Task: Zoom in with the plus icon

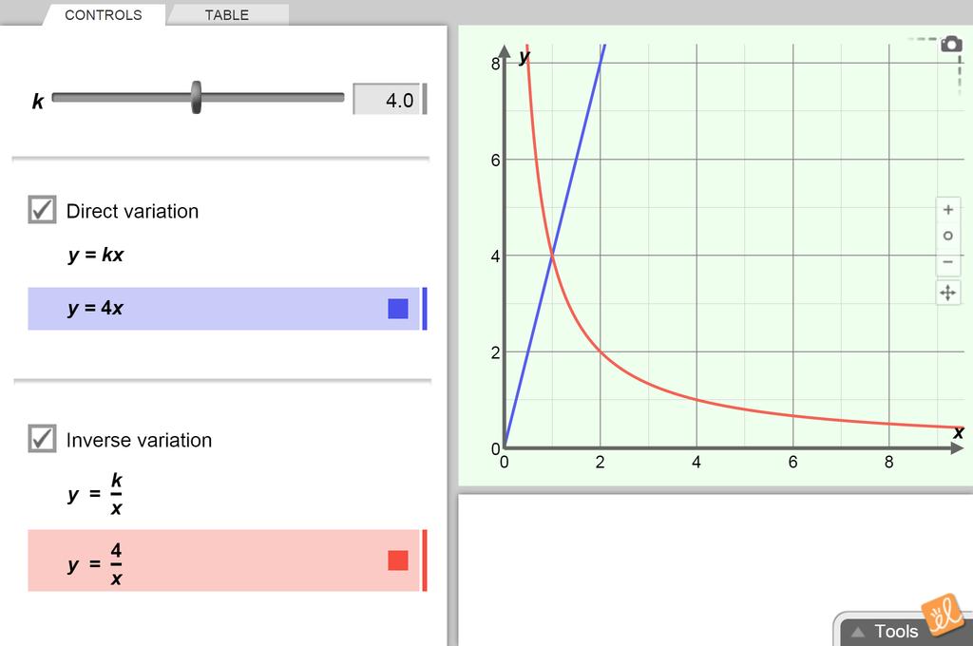Action: coord(947,210)
